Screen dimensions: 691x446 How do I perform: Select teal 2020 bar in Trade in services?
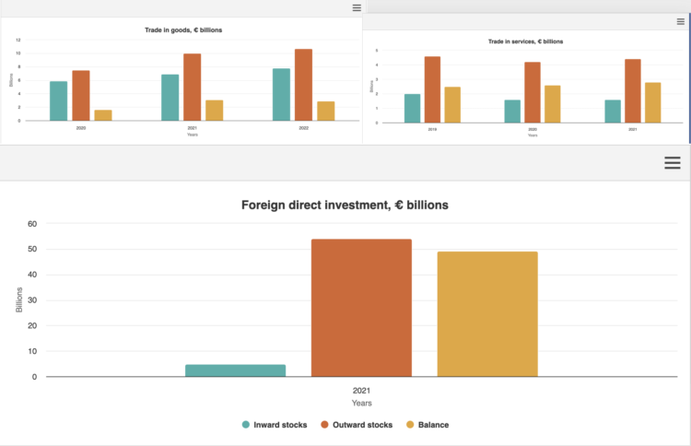point(512,111)
